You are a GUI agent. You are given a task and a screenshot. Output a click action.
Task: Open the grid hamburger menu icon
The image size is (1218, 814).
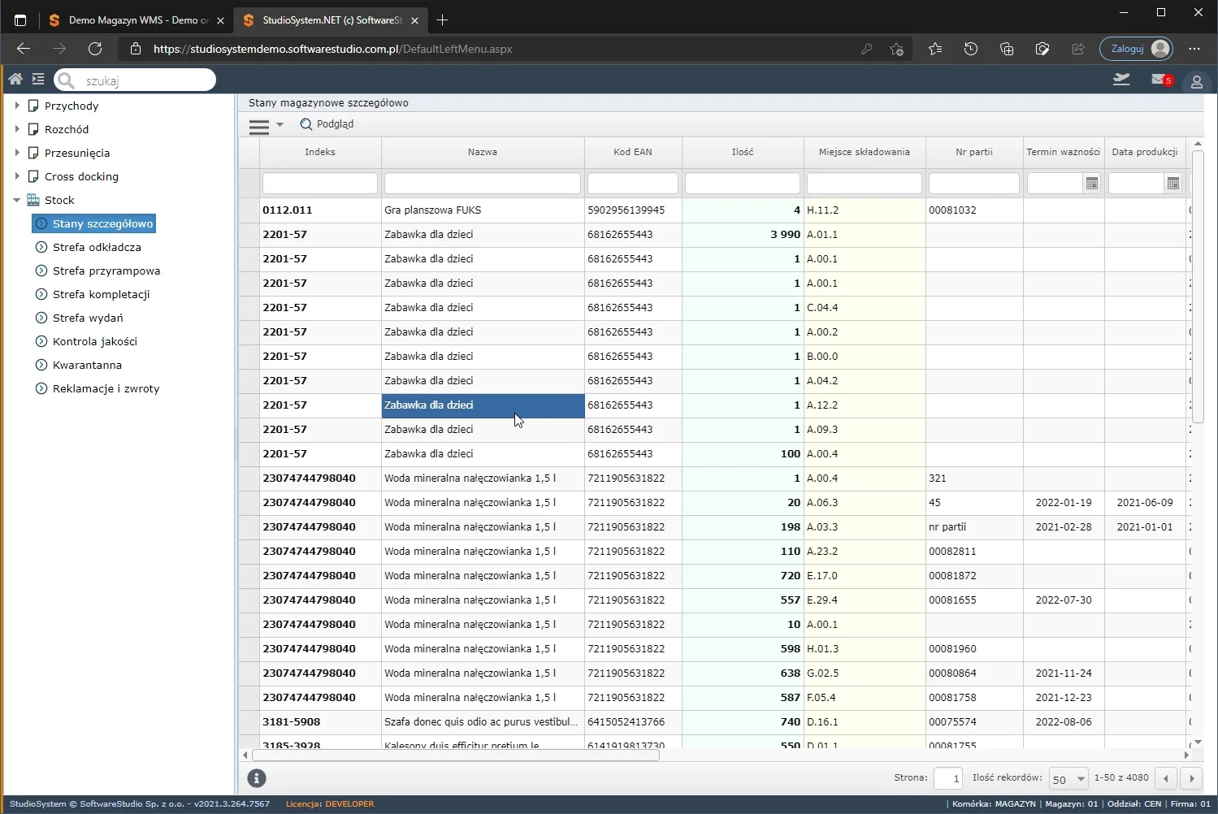click(259, 126)
